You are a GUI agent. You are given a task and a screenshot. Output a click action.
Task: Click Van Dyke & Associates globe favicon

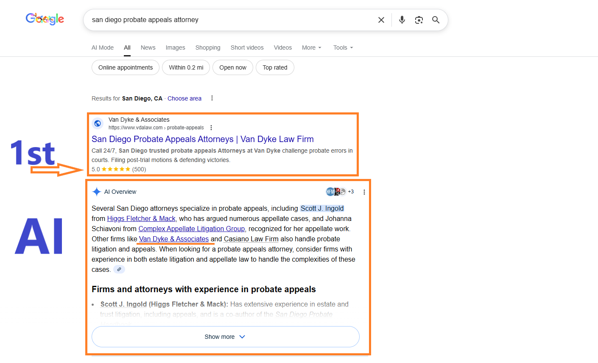(98, 123)
